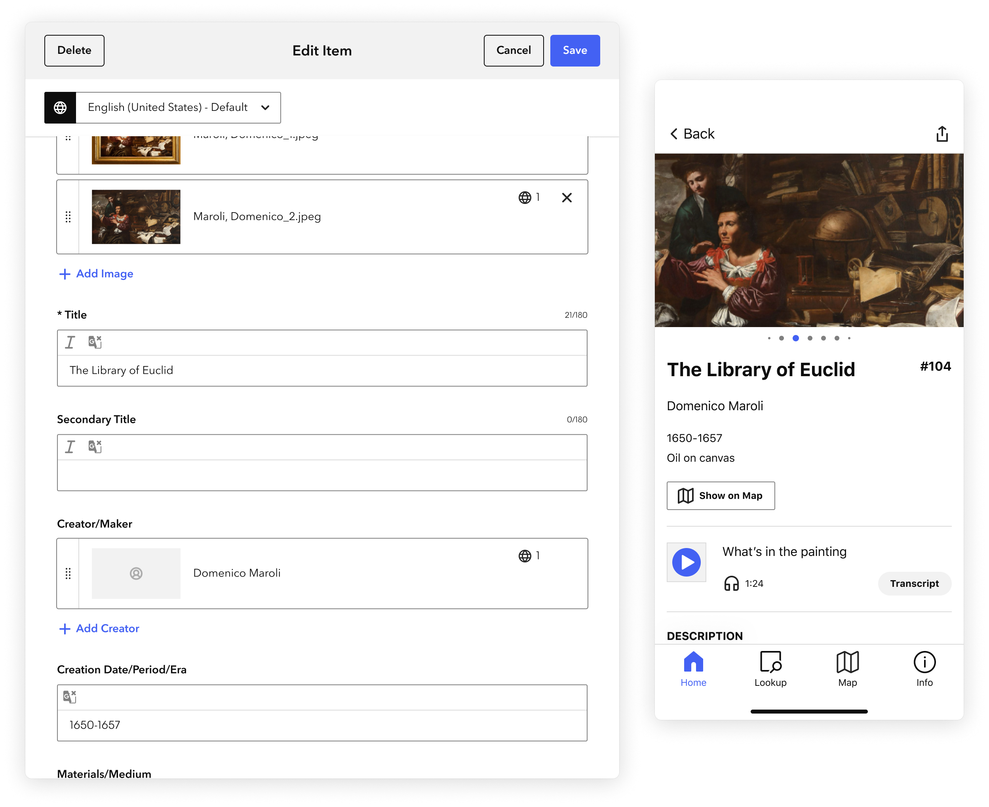Switch to the Lookup tab
Viewport: 989px width, 807px height.
[x=770, y=669]
